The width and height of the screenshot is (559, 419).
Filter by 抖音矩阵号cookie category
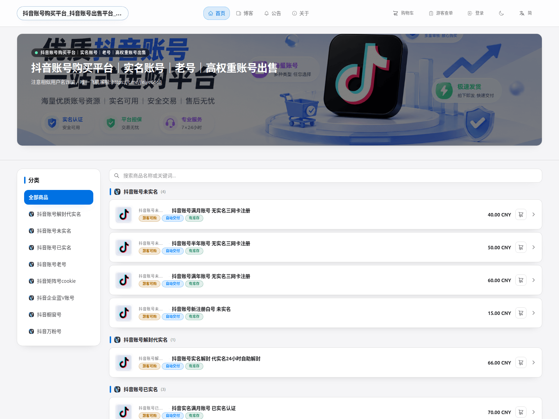tap(59, 281)
